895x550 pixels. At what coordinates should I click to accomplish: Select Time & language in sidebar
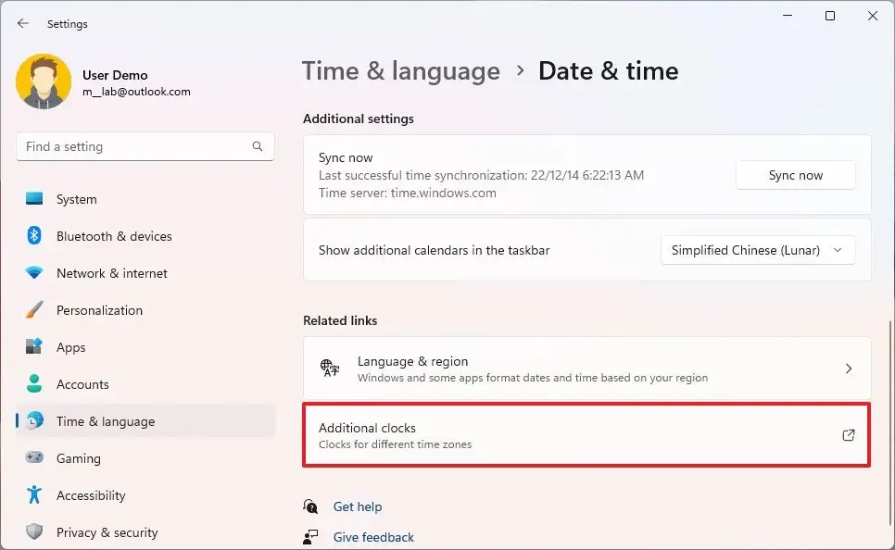pos(145,421)
